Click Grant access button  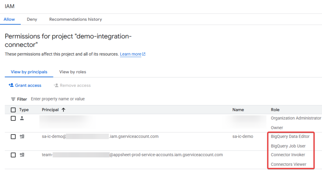coord(25,85)
